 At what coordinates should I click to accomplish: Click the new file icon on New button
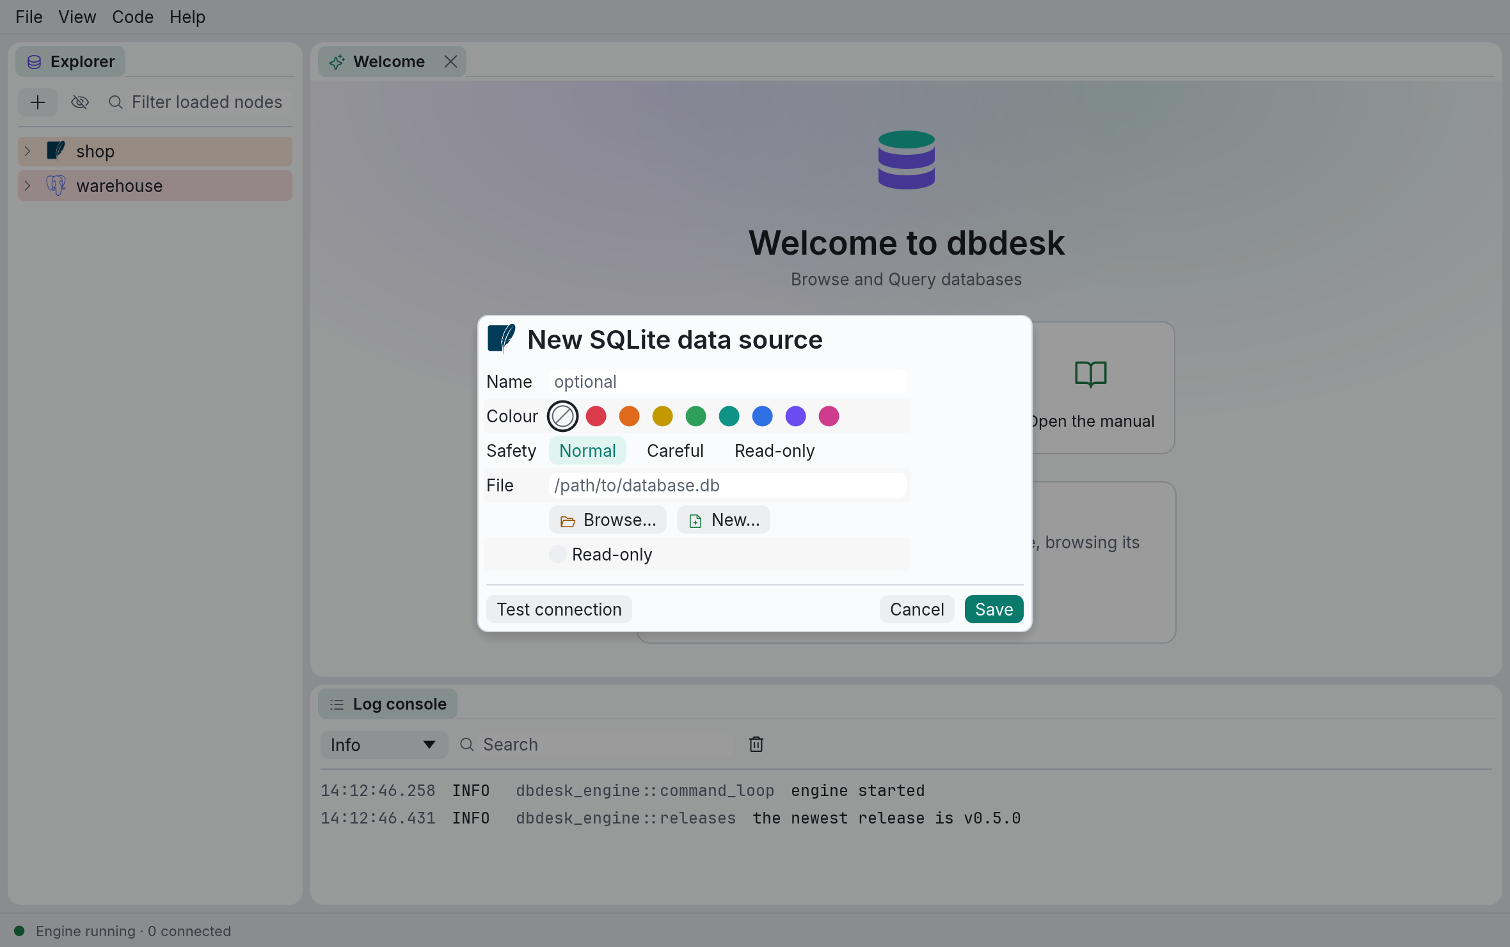tap(695, 521)
